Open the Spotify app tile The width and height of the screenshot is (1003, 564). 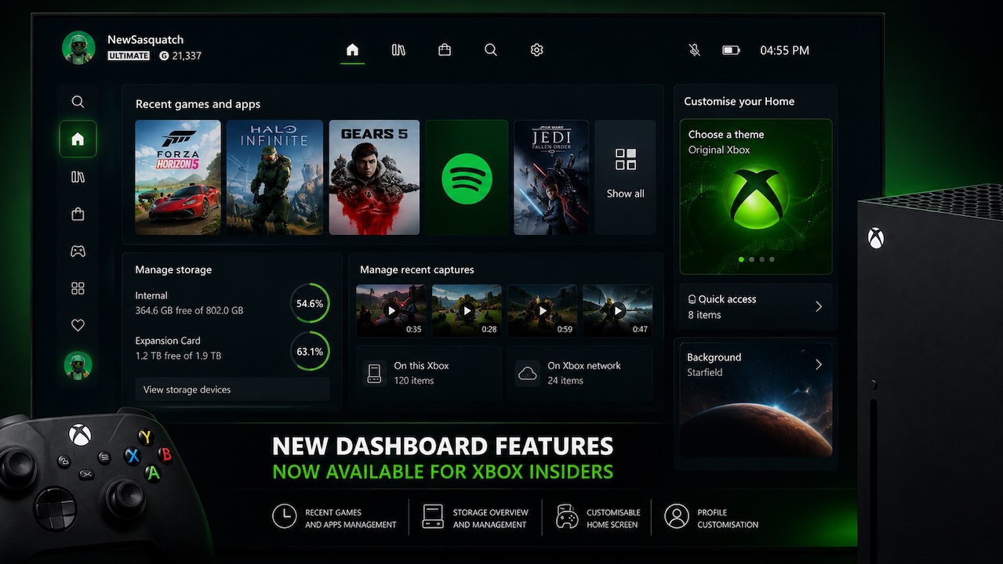point(467,177)
